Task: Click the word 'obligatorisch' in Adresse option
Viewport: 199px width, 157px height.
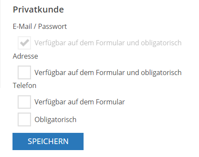Action: click(161, 72)
